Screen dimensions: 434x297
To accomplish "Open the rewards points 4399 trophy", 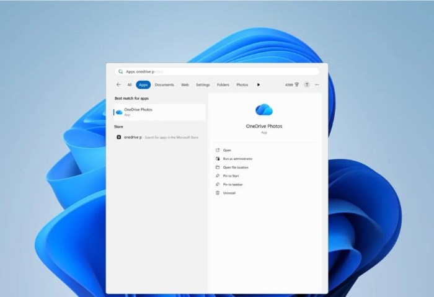I will tap(292, 85).
